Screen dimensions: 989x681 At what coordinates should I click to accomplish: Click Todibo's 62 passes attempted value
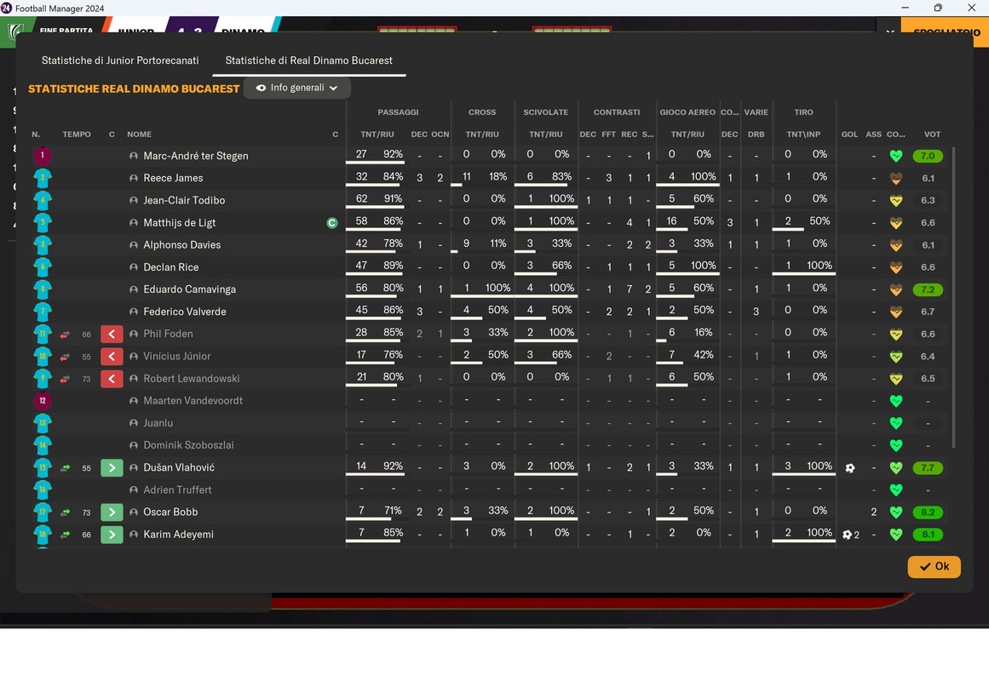[x=361, y=198]
